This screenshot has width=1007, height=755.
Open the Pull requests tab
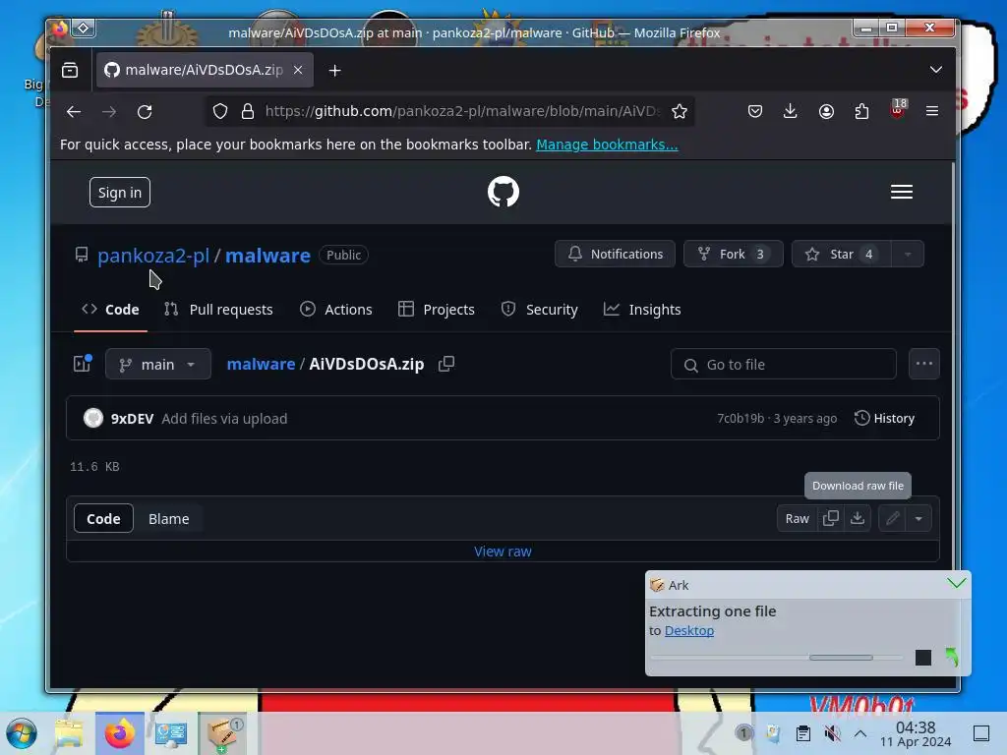[x=218, y=310]
